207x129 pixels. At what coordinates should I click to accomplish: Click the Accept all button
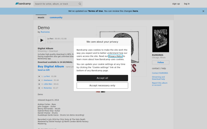[102, 78]
